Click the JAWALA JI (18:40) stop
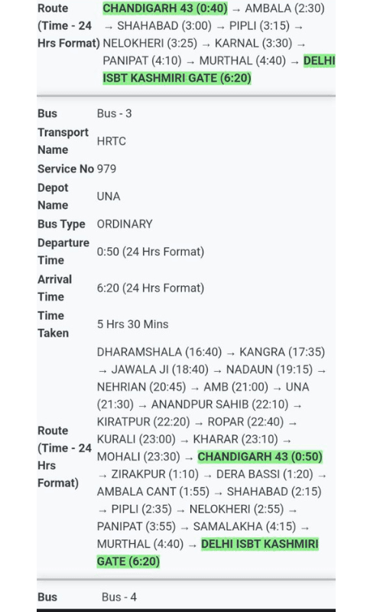The height and width of the screenshot is (612, 367). (160, 369)
